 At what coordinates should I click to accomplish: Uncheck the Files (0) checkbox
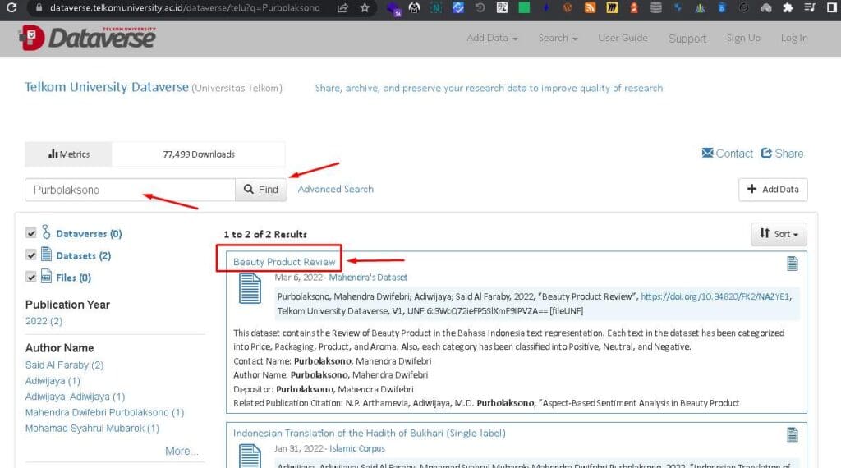tap(31, 277)
